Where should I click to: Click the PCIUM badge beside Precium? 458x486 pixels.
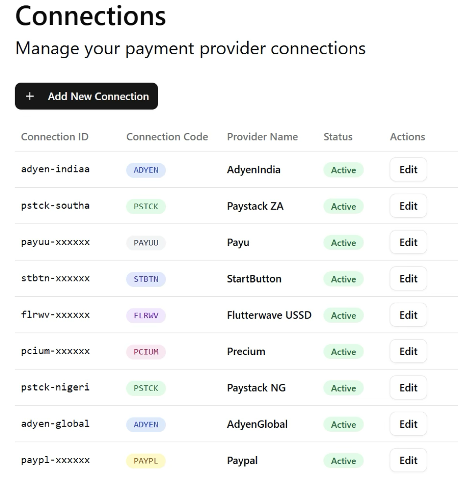pyautogui.click(x=146, y=352)
